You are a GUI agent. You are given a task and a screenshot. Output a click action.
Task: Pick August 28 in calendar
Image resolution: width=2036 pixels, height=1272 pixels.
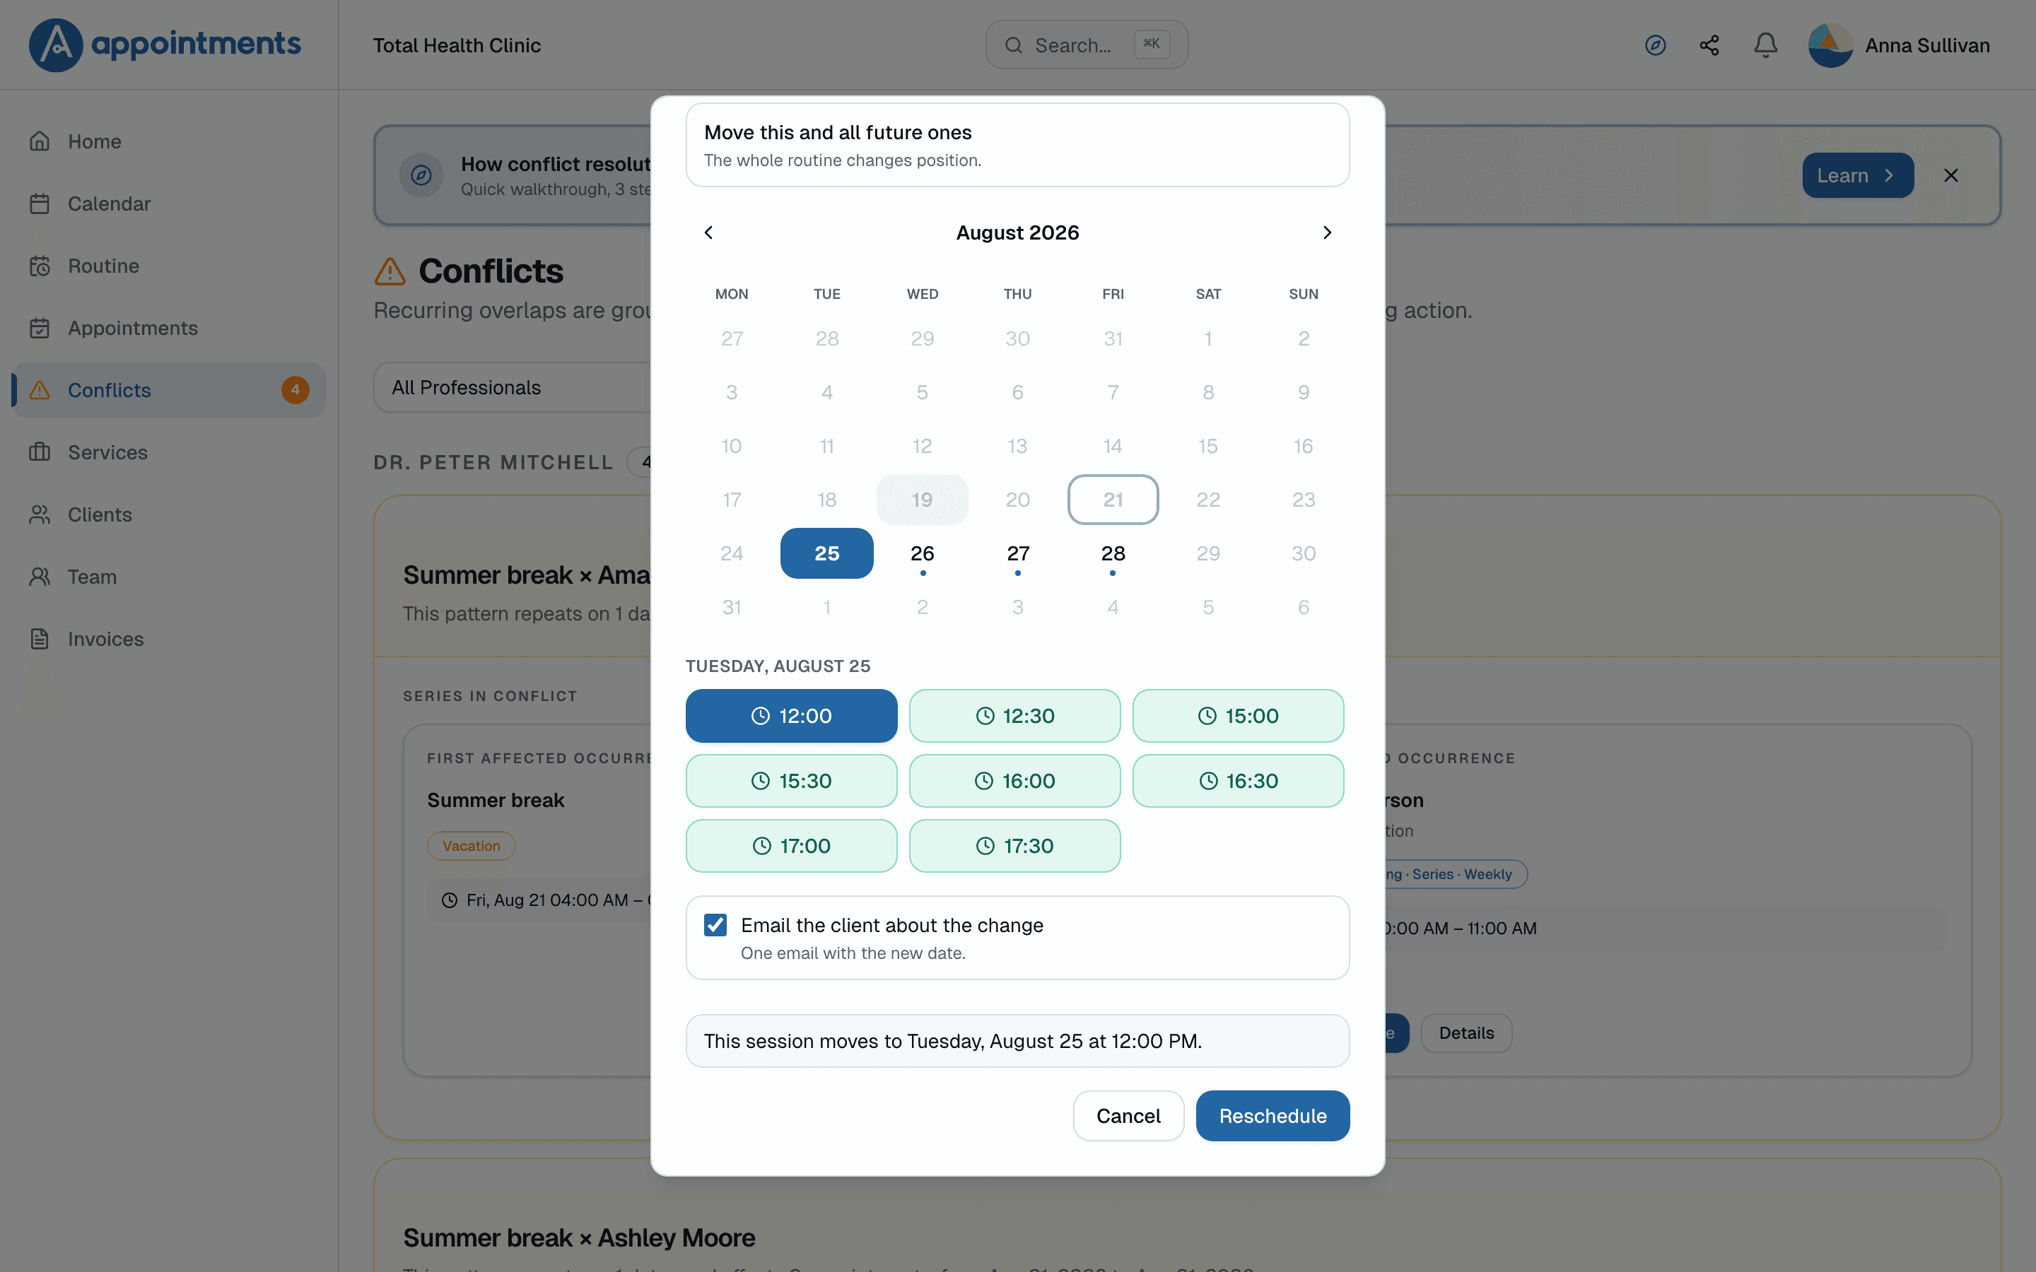tap(1112, 553)
